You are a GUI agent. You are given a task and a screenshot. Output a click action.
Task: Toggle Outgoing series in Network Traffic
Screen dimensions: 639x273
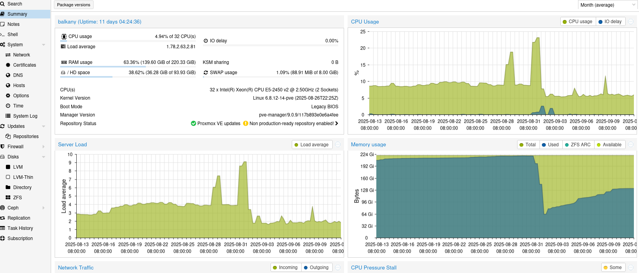click(316, 268)
